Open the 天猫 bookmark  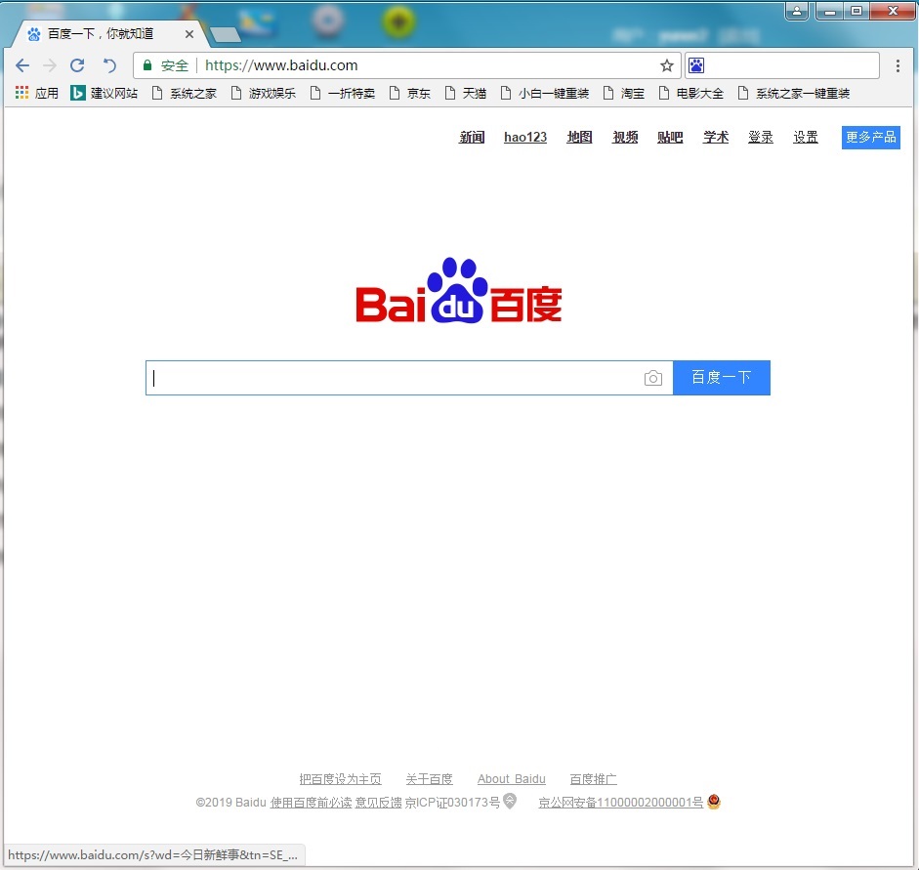click(466, 93)
